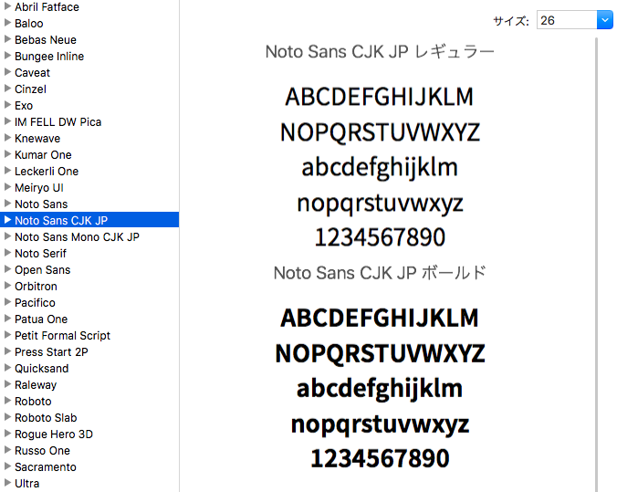Image resolution: width=617 pixels, height=492 pixels.
Task: Expand the Quicksand font family
Action: click(x=7, y=368)
